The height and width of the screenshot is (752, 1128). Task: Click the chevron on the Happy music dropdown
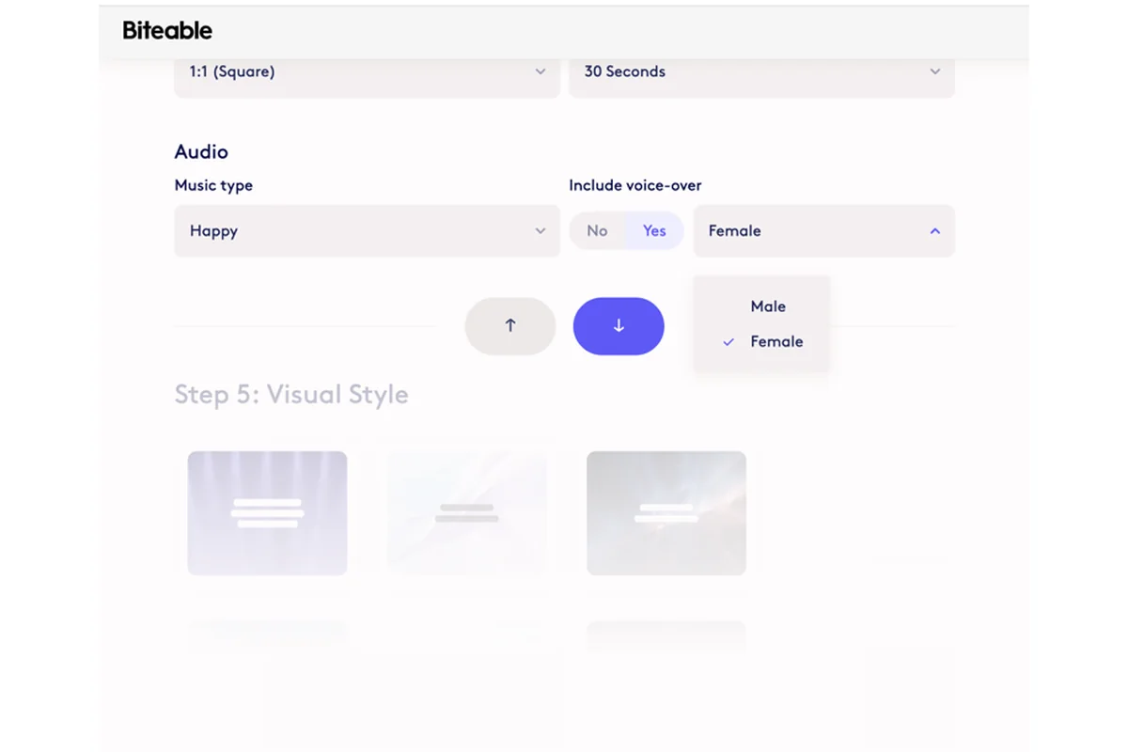pos(540,230)
